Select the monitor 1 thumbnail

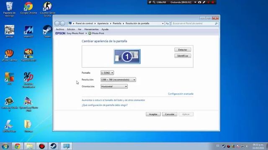tap(127, 57)
